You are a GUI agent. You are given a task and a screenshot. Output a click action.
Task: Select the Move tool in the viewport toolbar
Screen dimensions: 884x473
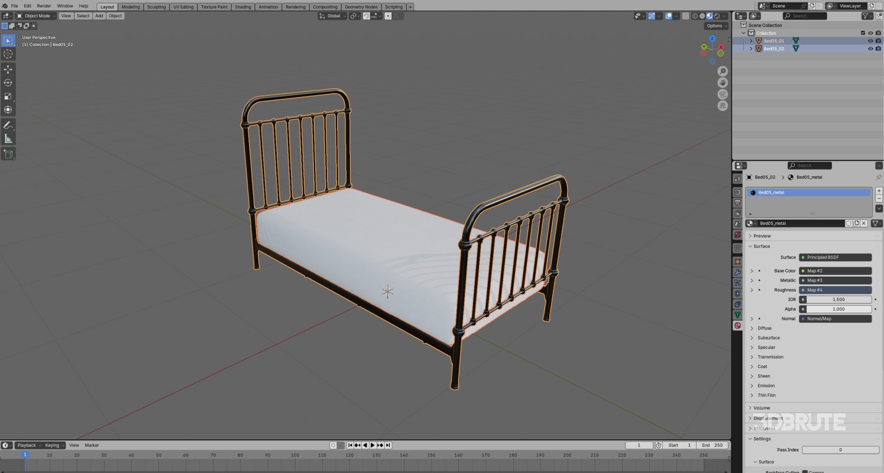8,69
